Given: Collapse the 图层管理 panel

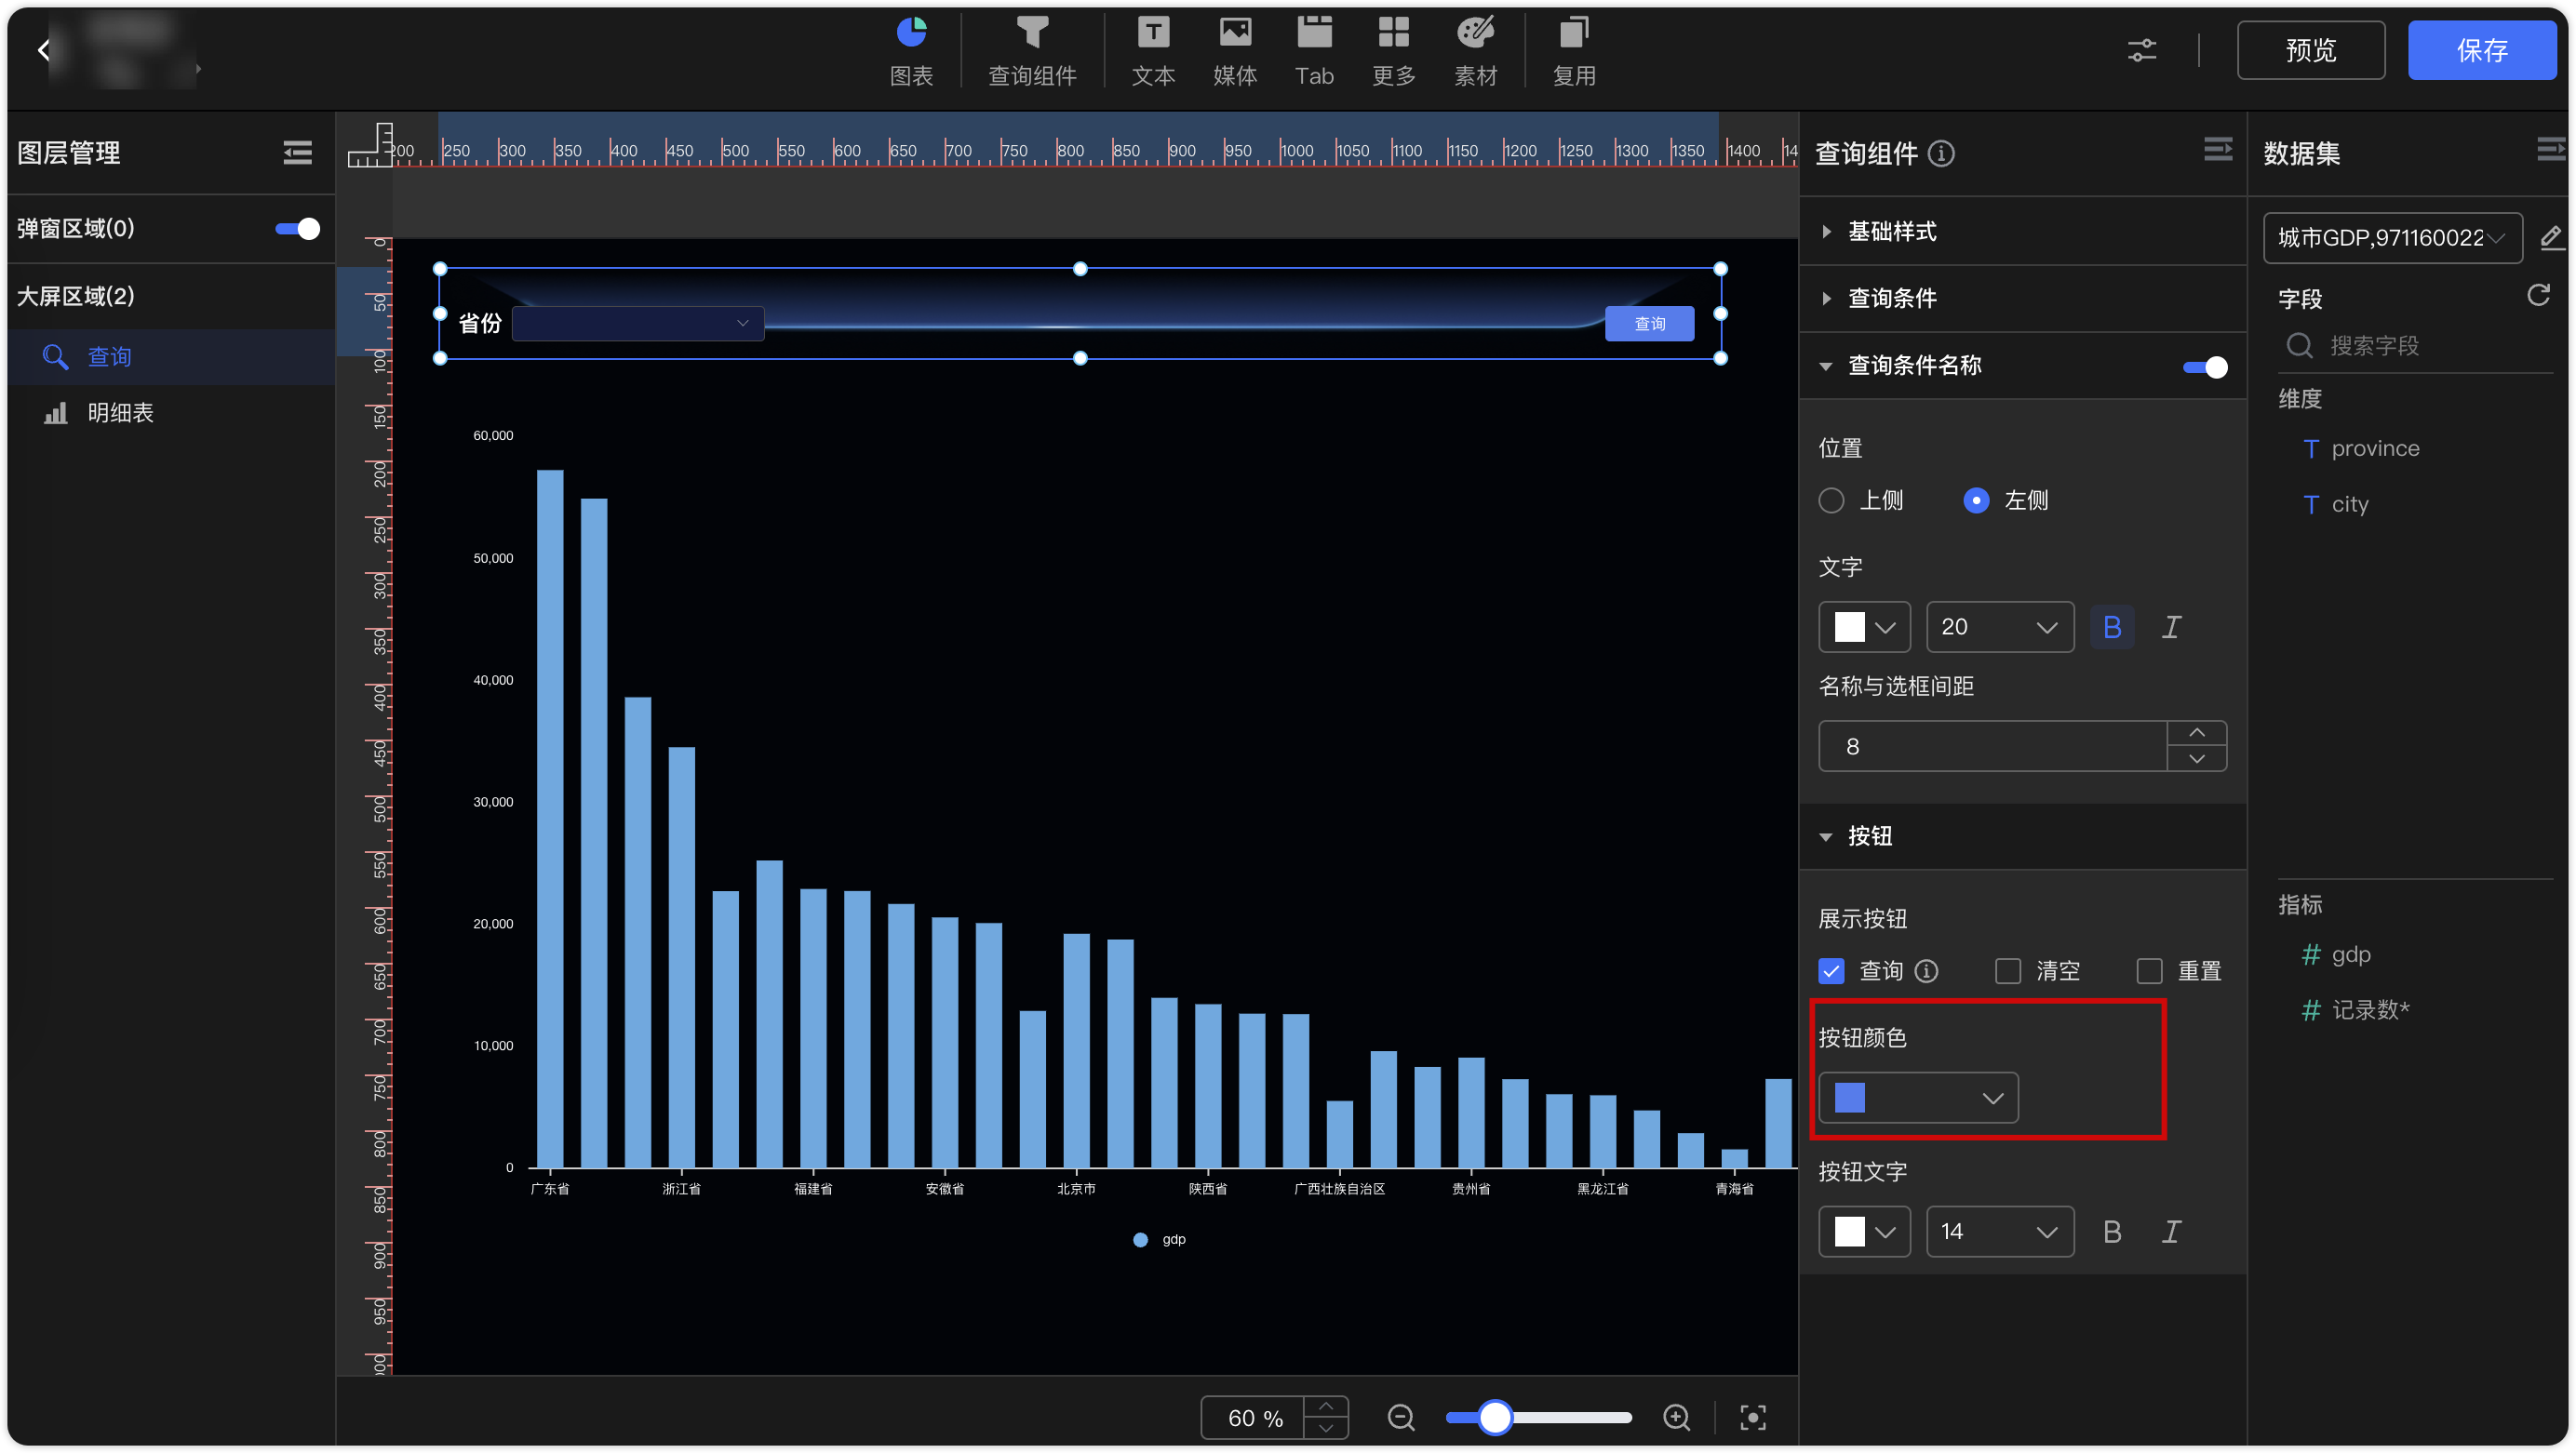Looking at the screenshot, I should [297, 153].
